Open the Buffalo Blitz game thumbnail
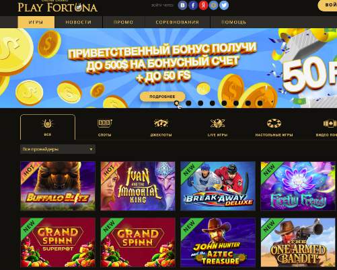Screen dimensions: 337x270 [x=58, y=186]
